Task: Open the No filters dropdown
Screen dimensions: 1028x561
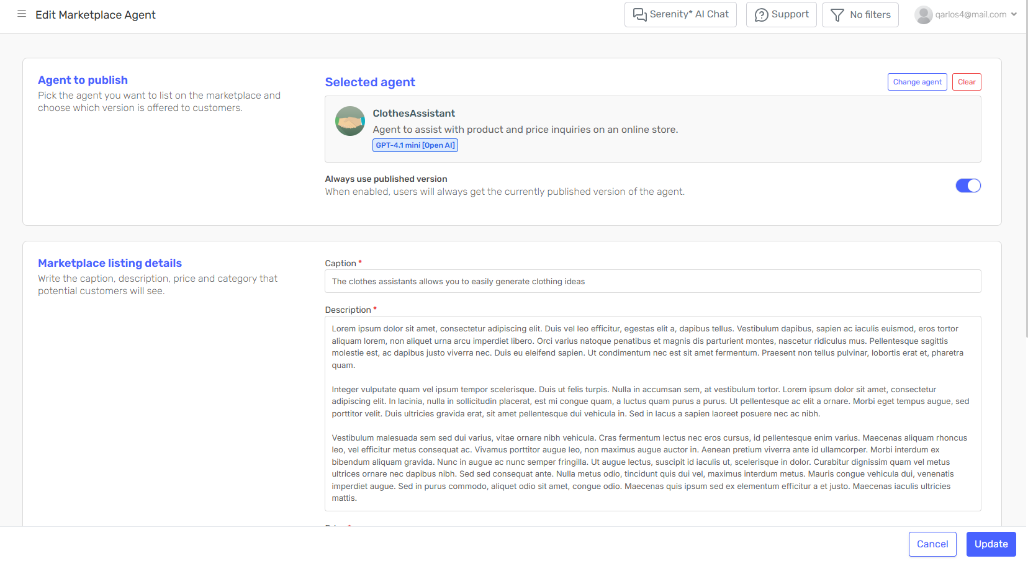Action: point(860,14)
